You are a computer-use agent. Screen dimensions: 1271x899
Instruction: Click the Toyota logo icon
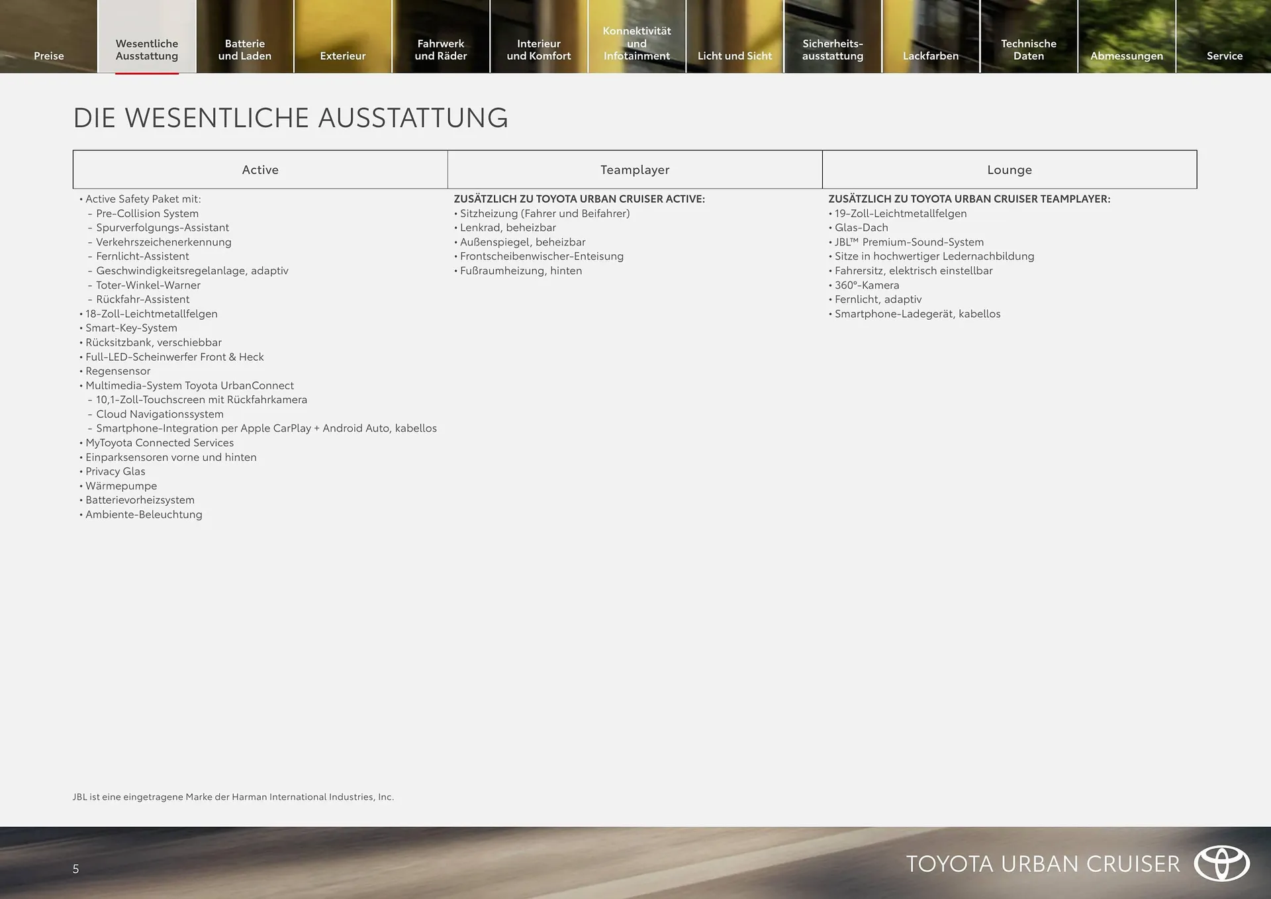tap(1221, 863)
